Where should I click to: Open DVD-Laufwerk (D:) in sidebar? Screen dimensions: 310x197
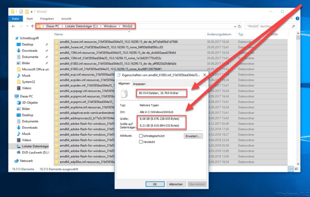pos(35,153)
